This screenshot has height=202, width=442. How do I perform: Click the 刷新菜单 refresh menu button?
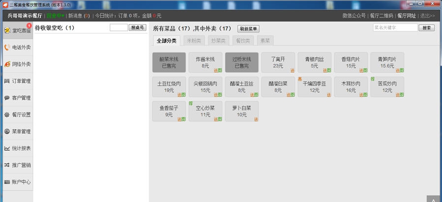pos(248,29)
